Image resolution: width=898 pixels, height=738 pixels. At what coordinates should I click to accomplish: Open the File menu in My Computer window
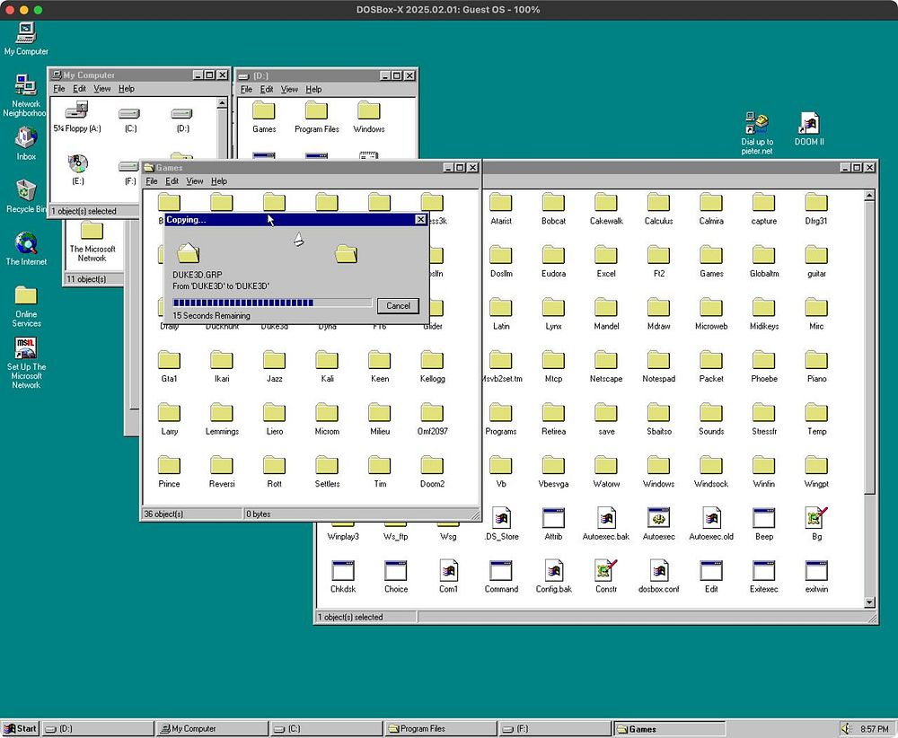click(59, 89)
